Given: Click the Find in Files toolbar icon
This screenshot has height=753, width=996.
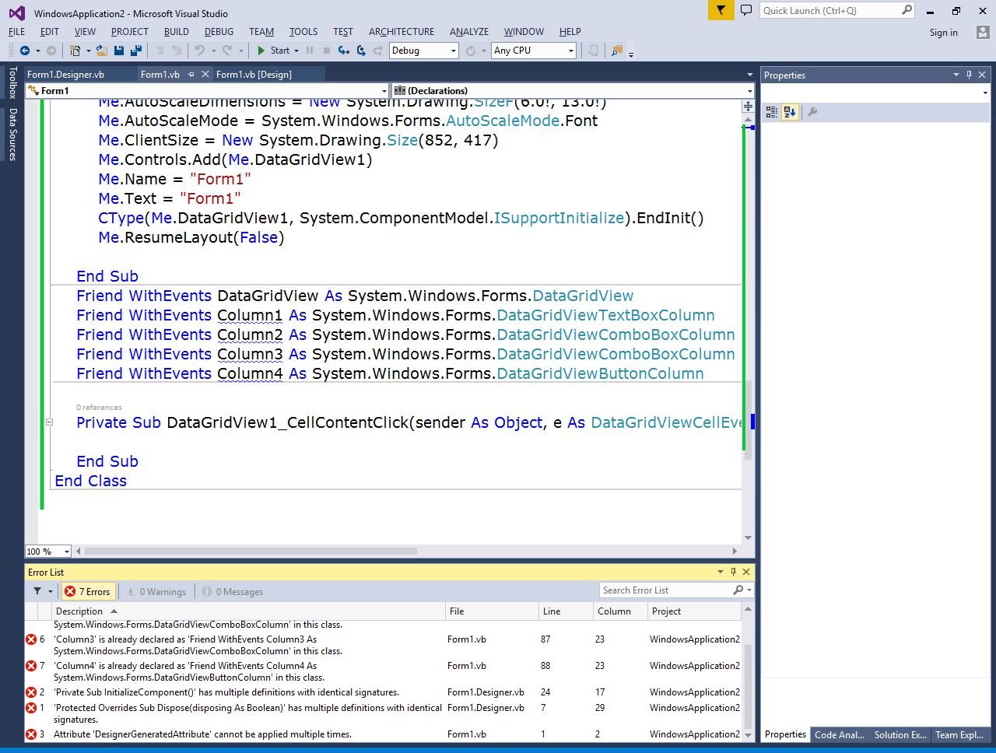Looking at the screenshot, I should (x=617, y=51).
